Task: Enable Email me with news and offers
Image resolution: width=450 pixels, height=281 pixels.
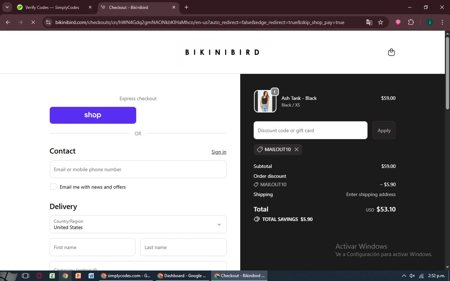Action: click(53, 187)
